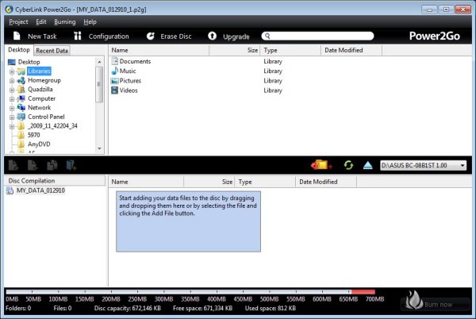The width and height of the screenshot is (476, 319).
Task: Sort browser list by Type column
Action: pos(290,50)
